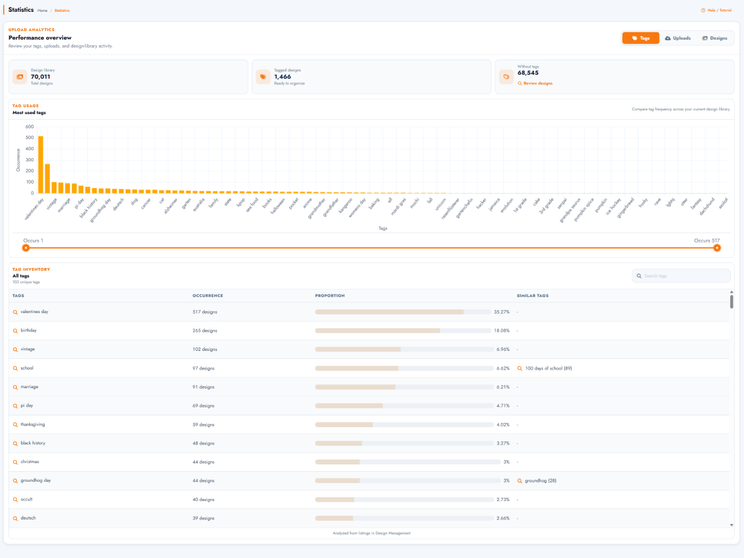Click the groundhog day tag name
The image size is (744, 558).
click(x=36, y=480)
